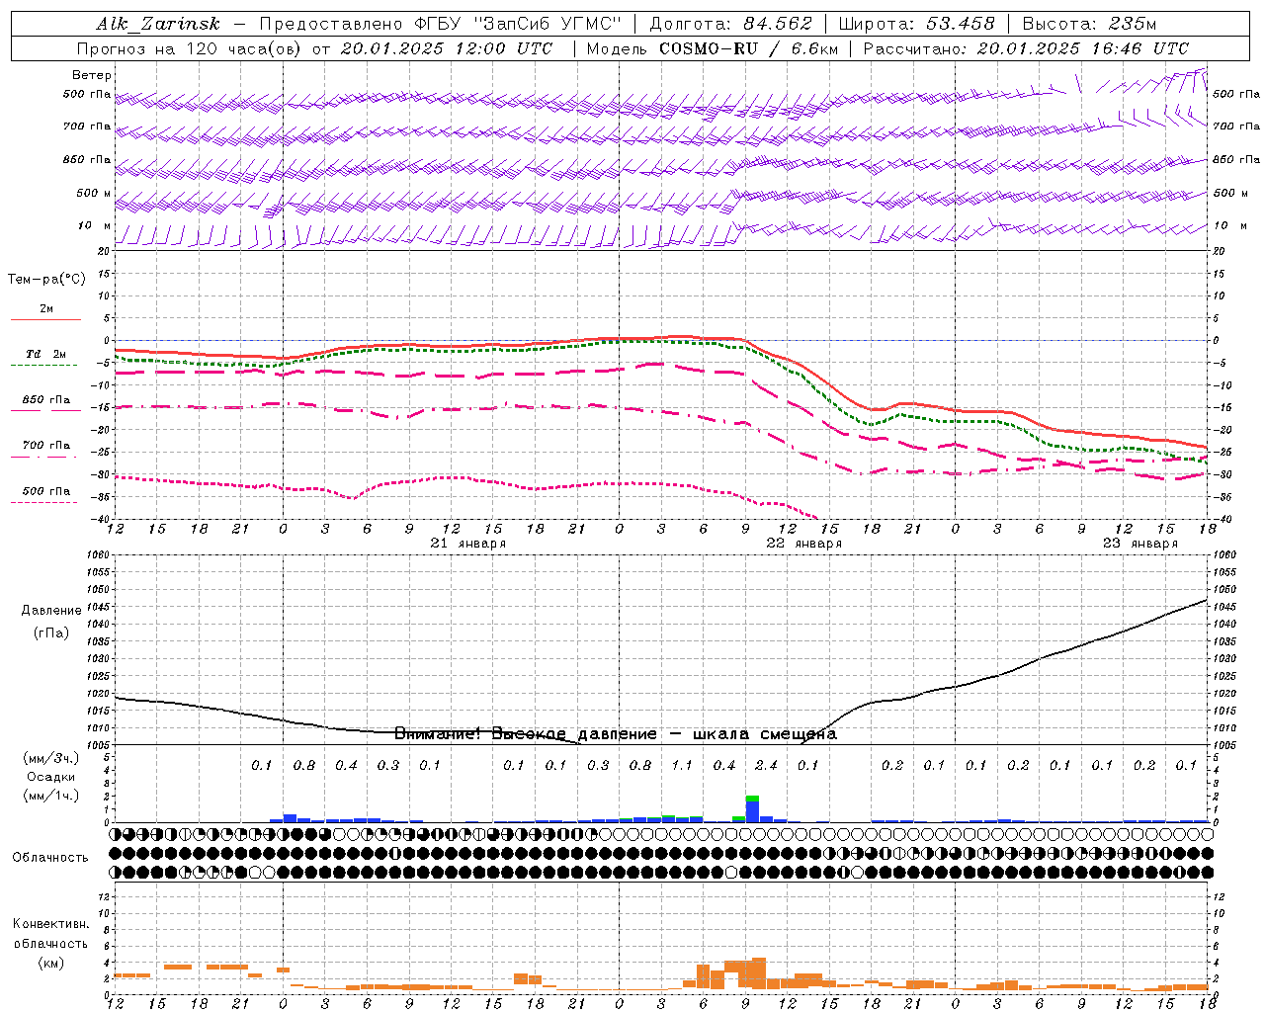Click the Осадки precipitation label
This screenshot has height=1012, width=1265.
click(50, 777)
